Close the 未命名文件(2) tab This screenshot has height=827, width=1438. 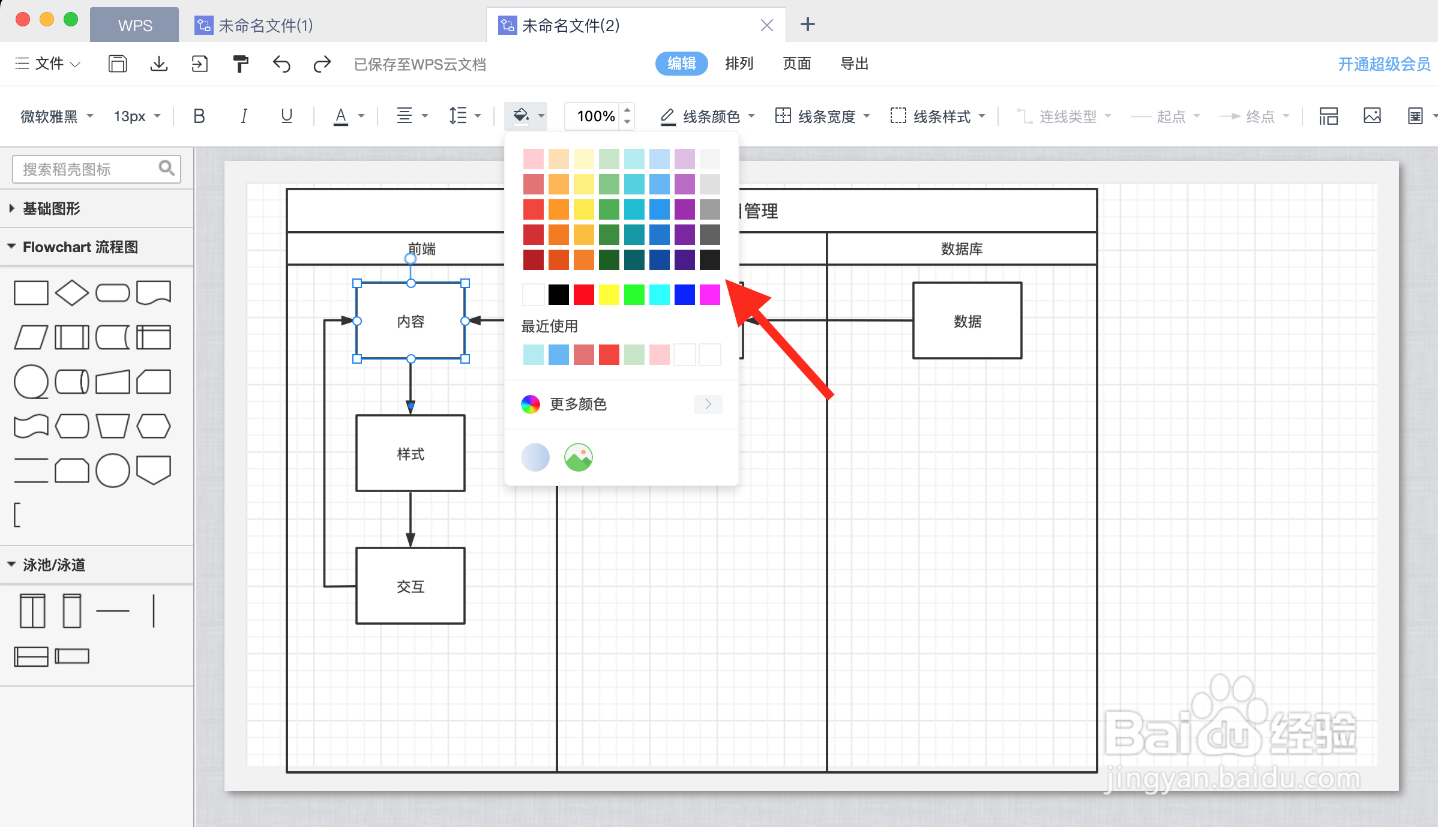pyautogui.click(x=766, y=25)
